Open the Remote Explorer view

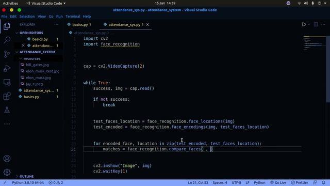[x=7, y=82]
